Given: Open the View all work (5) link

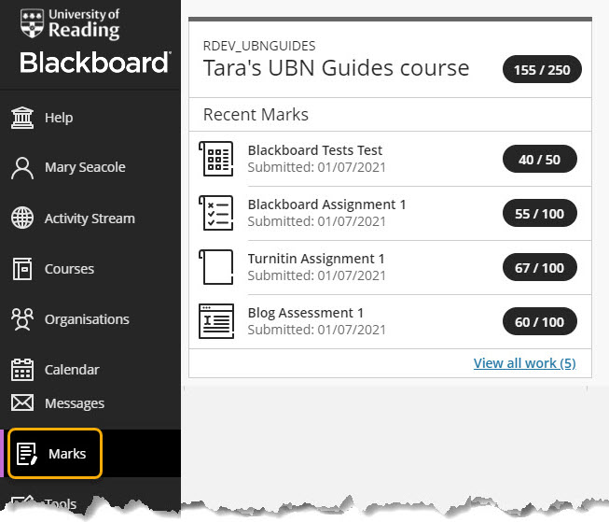Looking at the screenshot, I should (525, 363).
